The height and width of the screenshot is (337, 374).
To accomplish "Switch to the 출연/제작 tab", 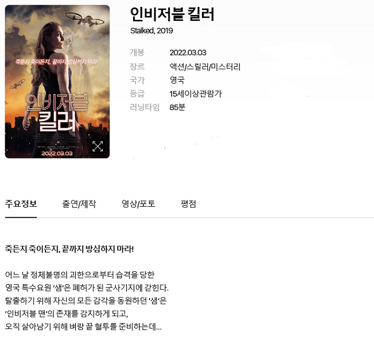I will coord(79,204).
